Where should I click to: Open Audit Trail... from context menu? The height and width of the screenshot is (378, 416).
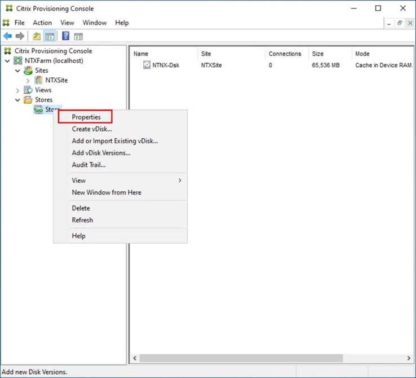(x=88, y=165)
